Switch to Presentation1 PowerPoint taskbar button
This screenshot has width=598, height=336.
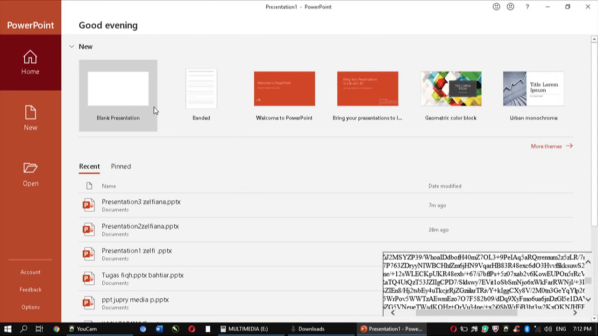(392, 329)
